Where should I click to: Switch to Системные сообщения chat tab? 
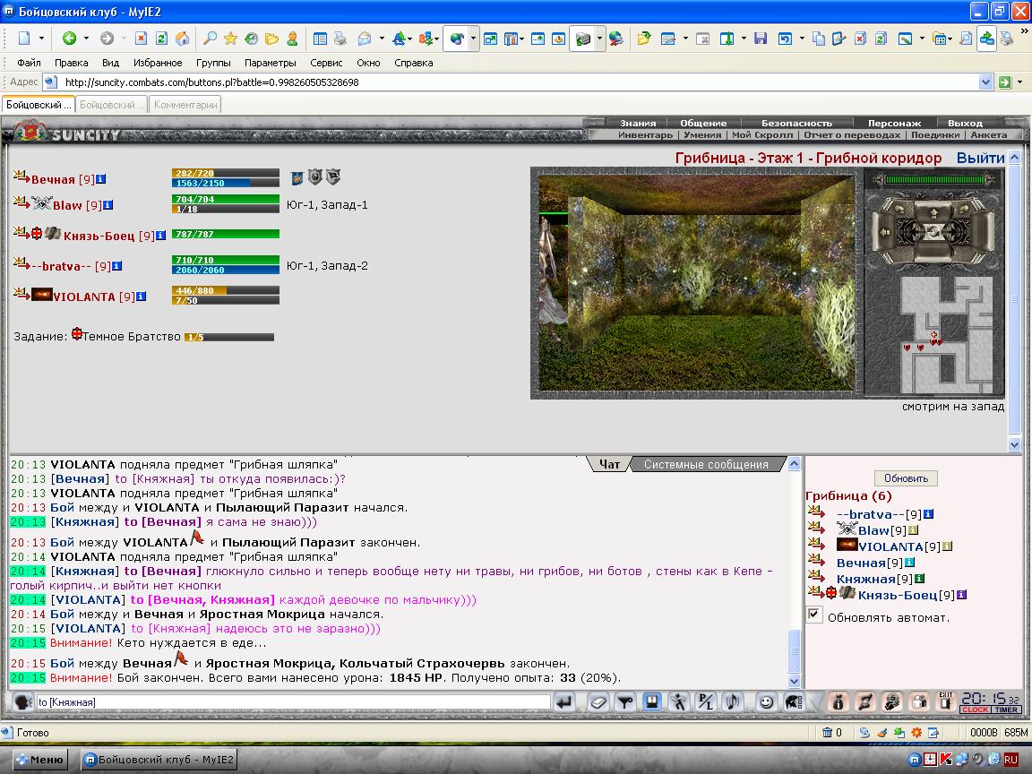tap(706, 464)
